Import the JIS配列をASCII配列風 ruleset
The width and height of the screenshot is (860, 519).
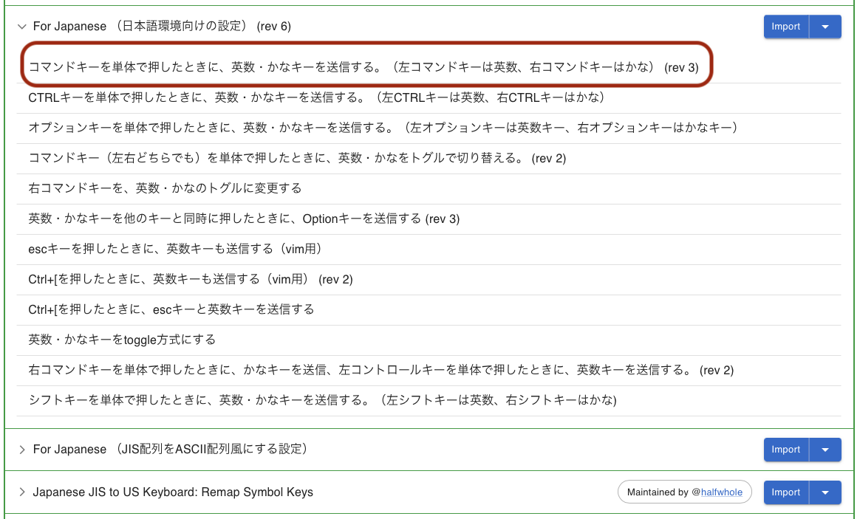click(785, 450)
